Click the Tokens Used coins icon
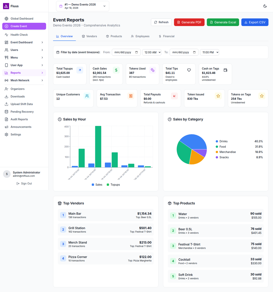273x292 pixels. pyautogui.click(x=153, y=70)
